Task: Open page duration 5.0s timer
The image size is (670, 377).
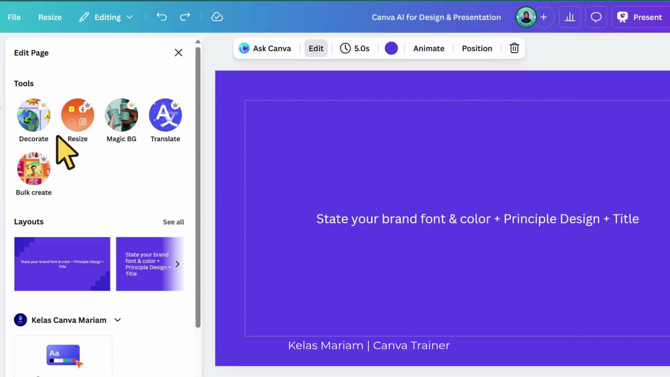Action: pyautogui.click(x=355, y=48)
